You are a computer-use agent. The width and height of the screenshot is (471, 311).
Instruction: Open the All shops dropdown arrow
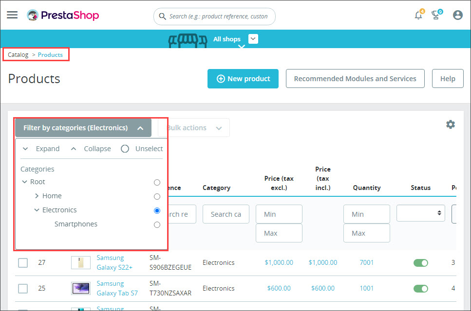pos(253,39)
